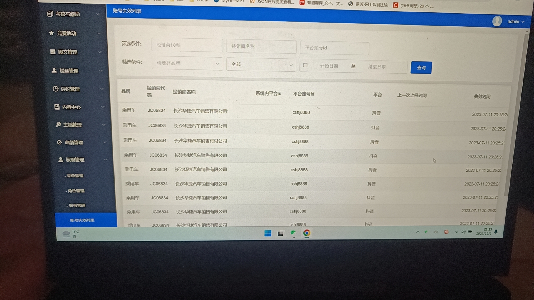This screenshot has width=534, height=300.
Task: Show hidden tray icons chevron
Action: click(x=418, y=232)
